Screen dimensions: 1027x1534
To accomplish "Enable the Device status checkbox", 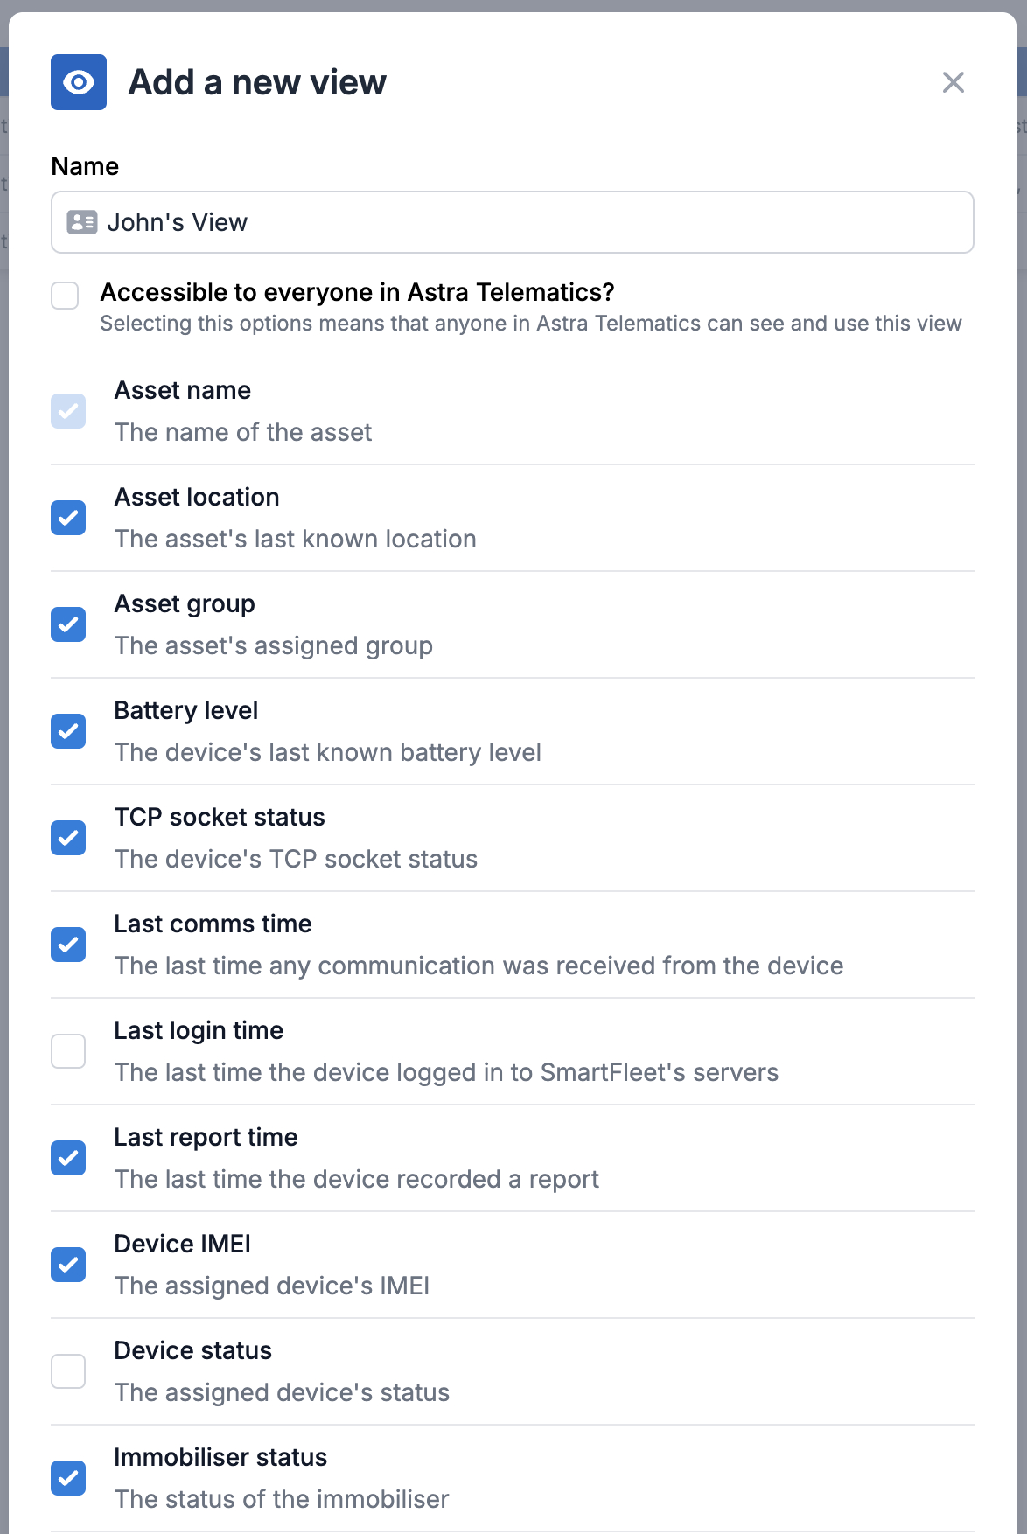I will click(67, 1371).
